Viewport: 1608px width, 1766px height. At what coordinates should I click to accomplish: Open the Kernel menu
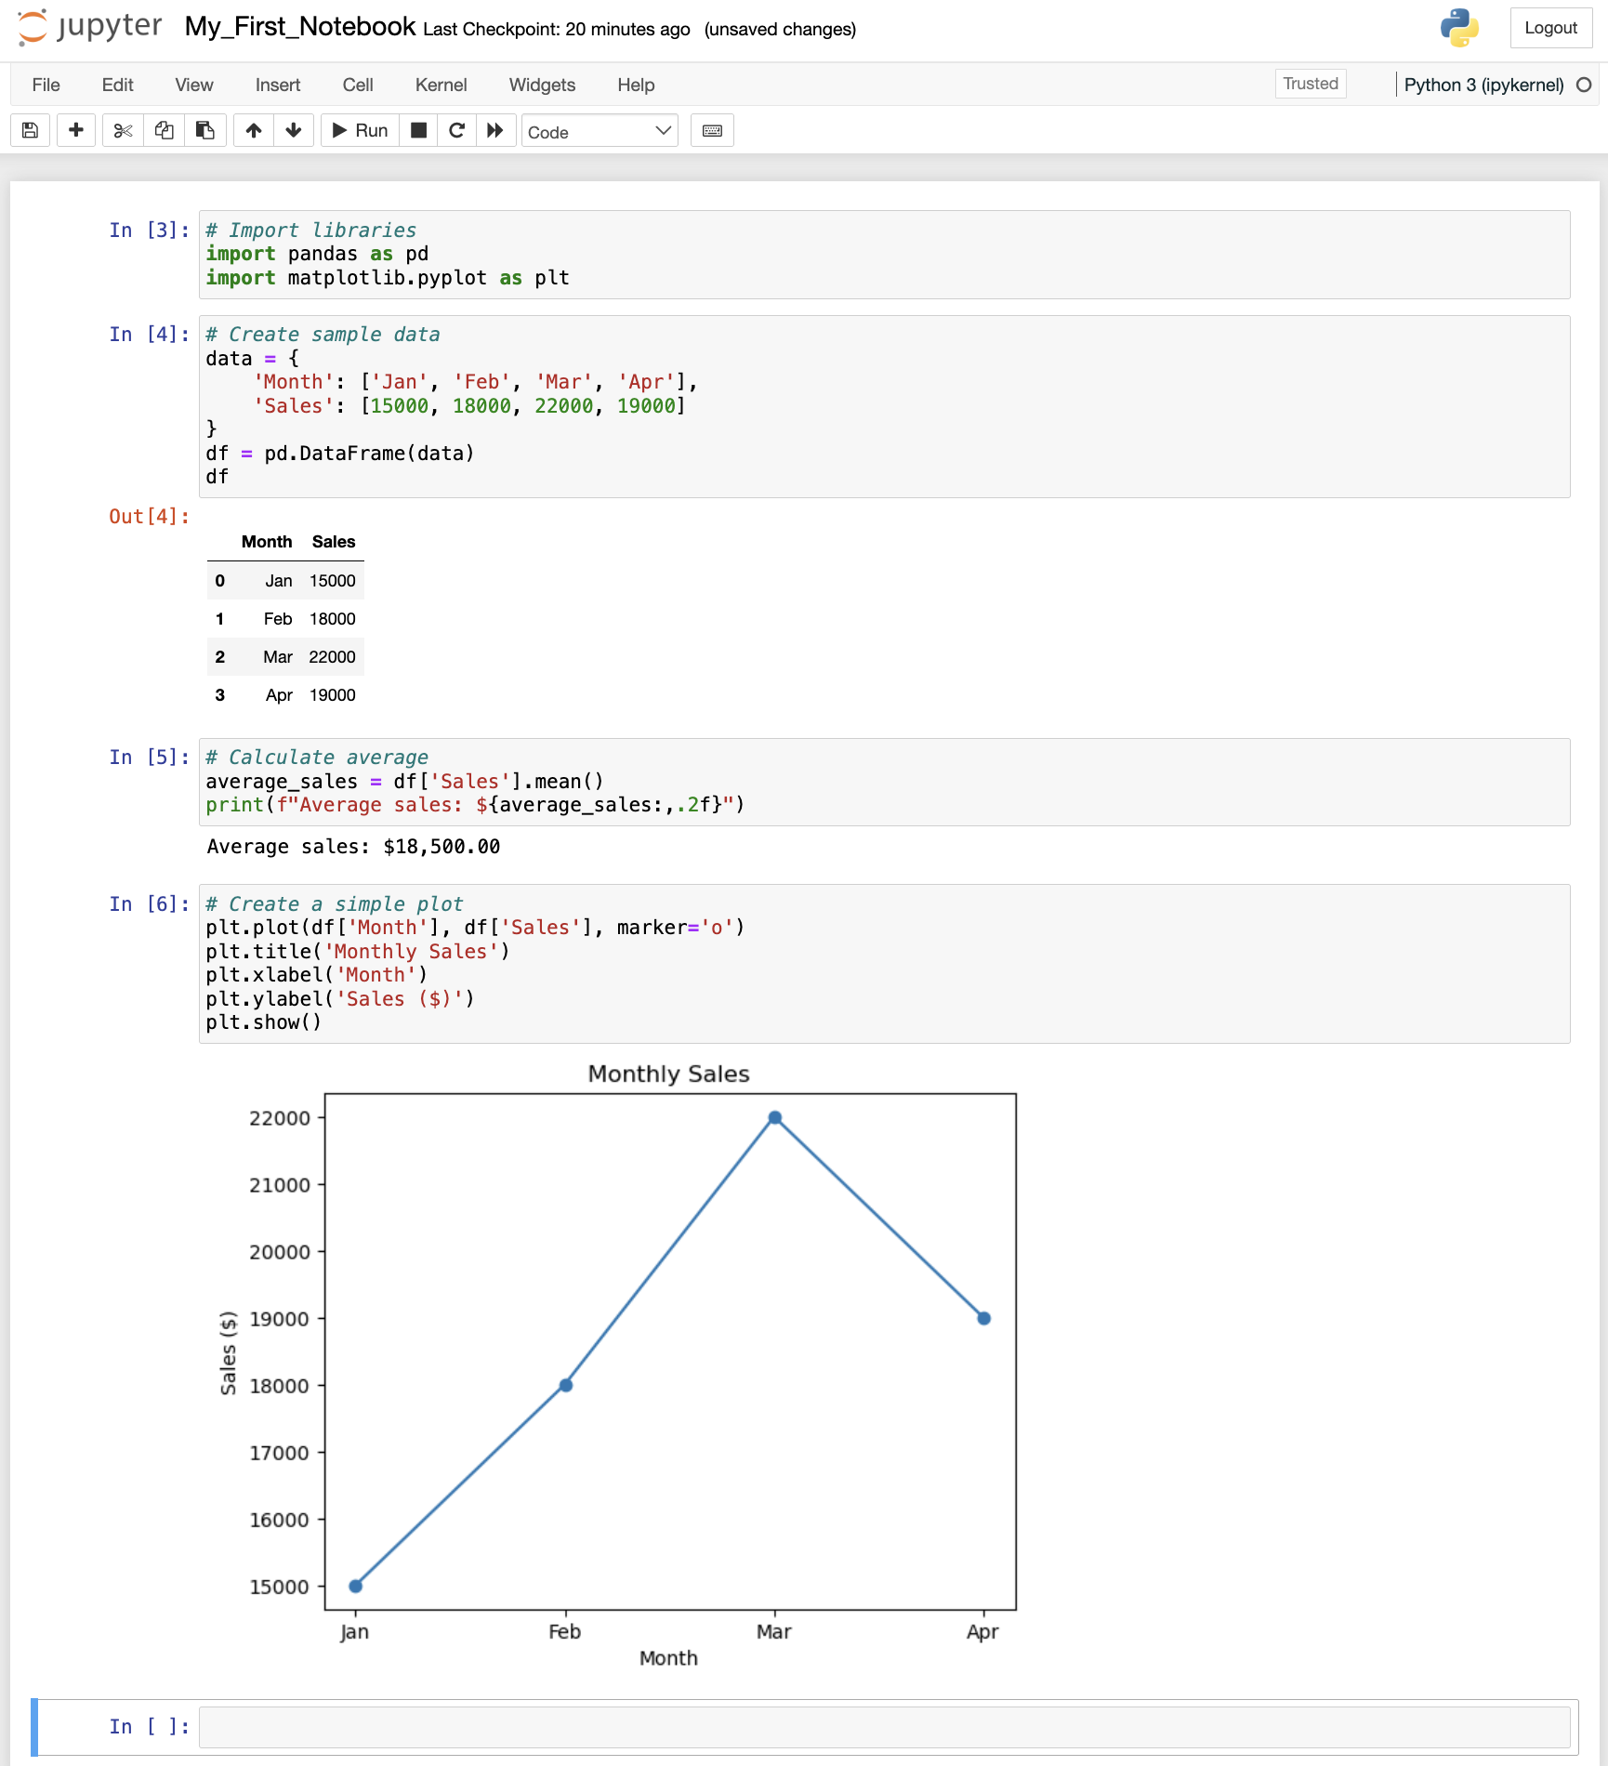point(441,85)
